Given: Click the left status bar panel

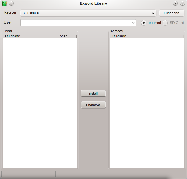Looking at the screenshot, I should pos(28,174).
